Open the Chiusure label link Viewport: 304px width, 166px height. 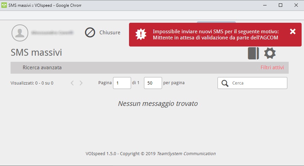110,33
